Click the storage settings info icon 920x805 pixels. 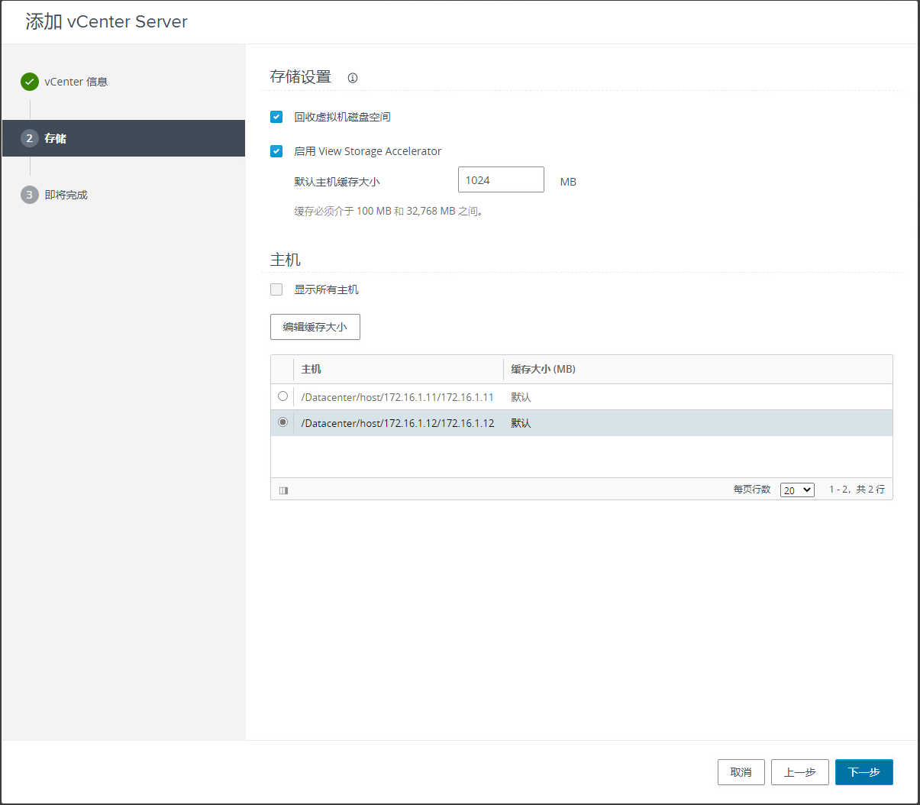353,78
